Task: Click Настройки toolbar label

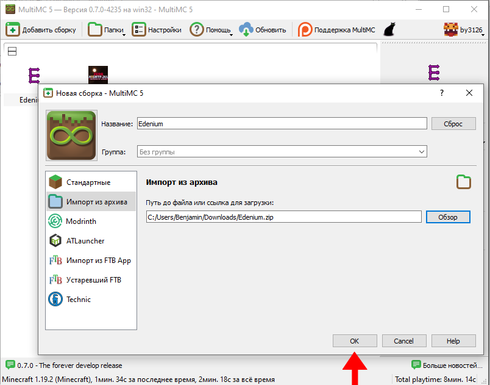Action: click(165, 30)
